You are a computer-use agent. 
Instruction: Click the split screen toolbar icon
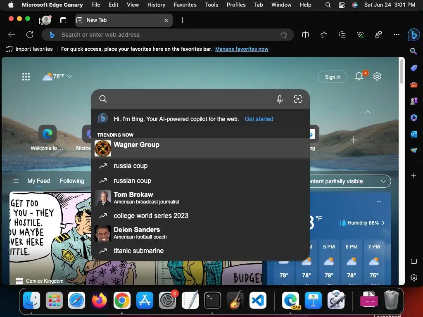(305, 35)
